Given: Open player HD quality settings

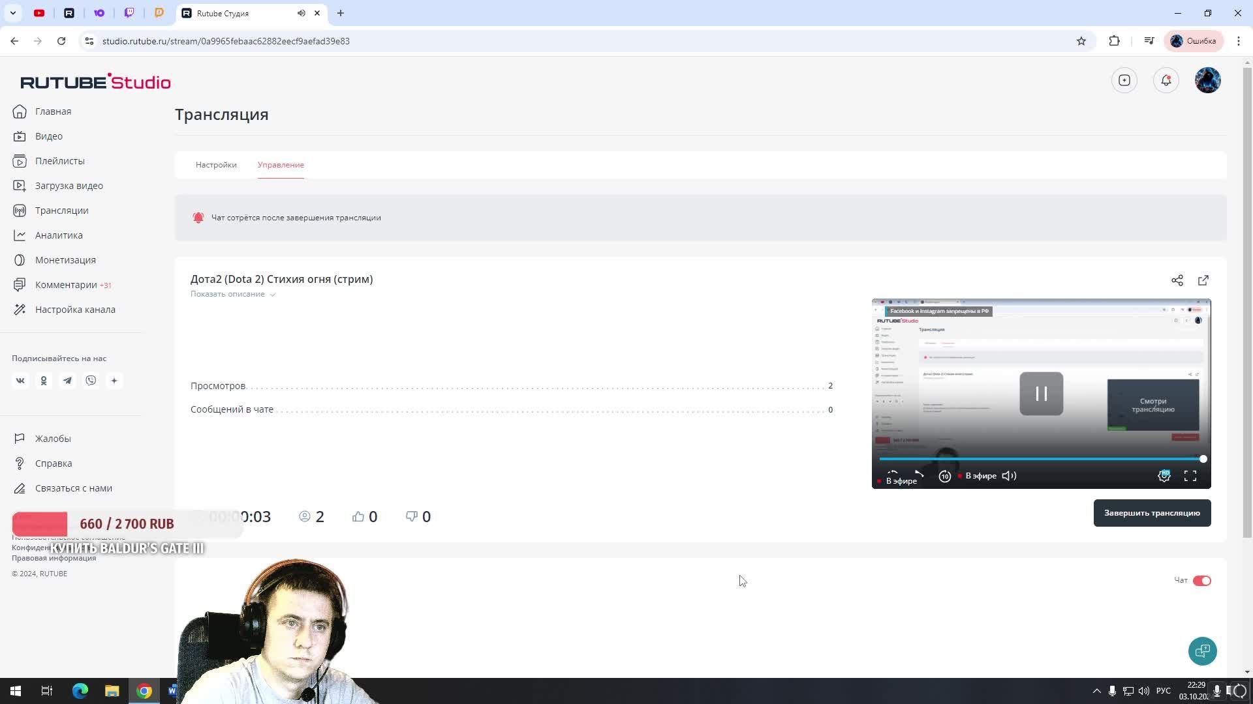Looking at the screenshot, I should click(x=1164, y=476).
